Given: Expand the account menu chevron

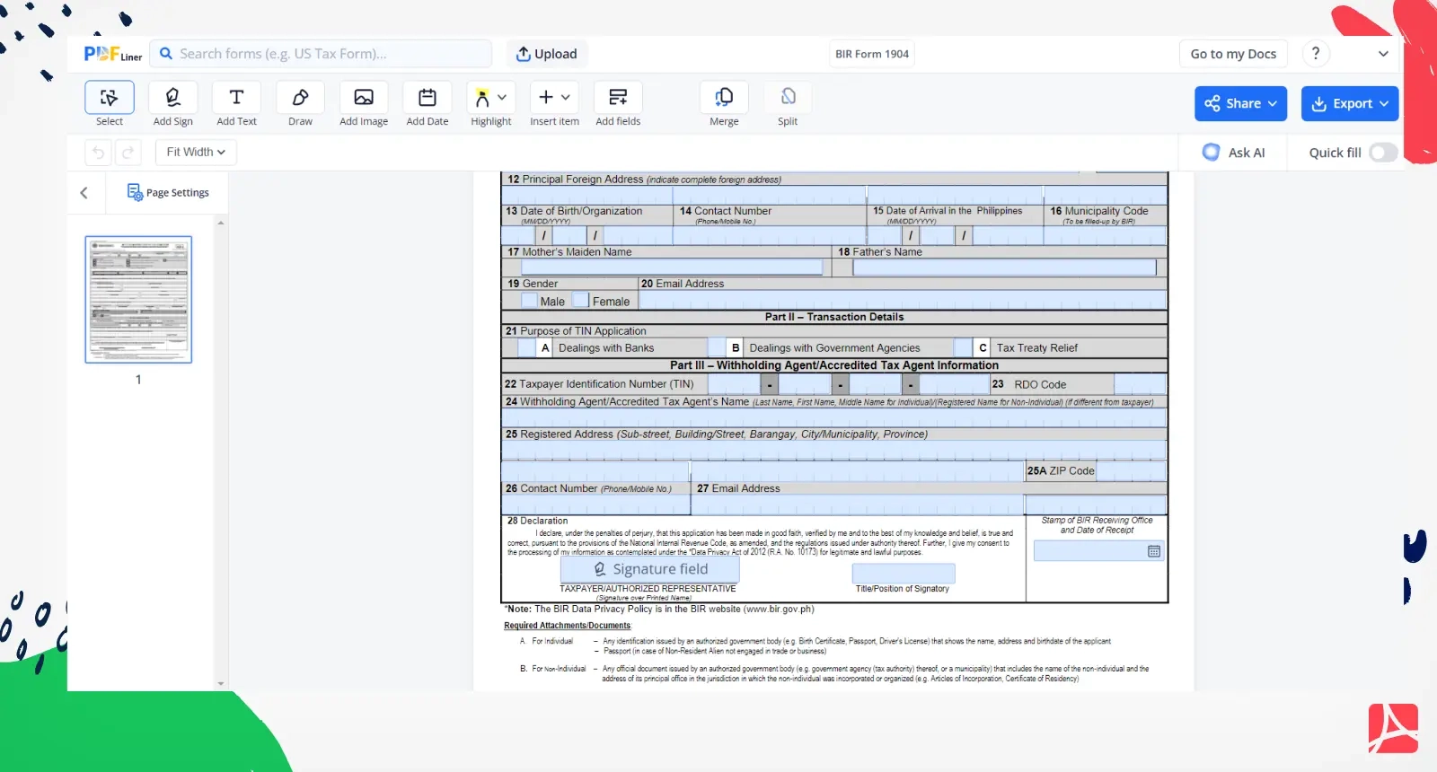Looking at the screenshot, I should [1383, 54].
